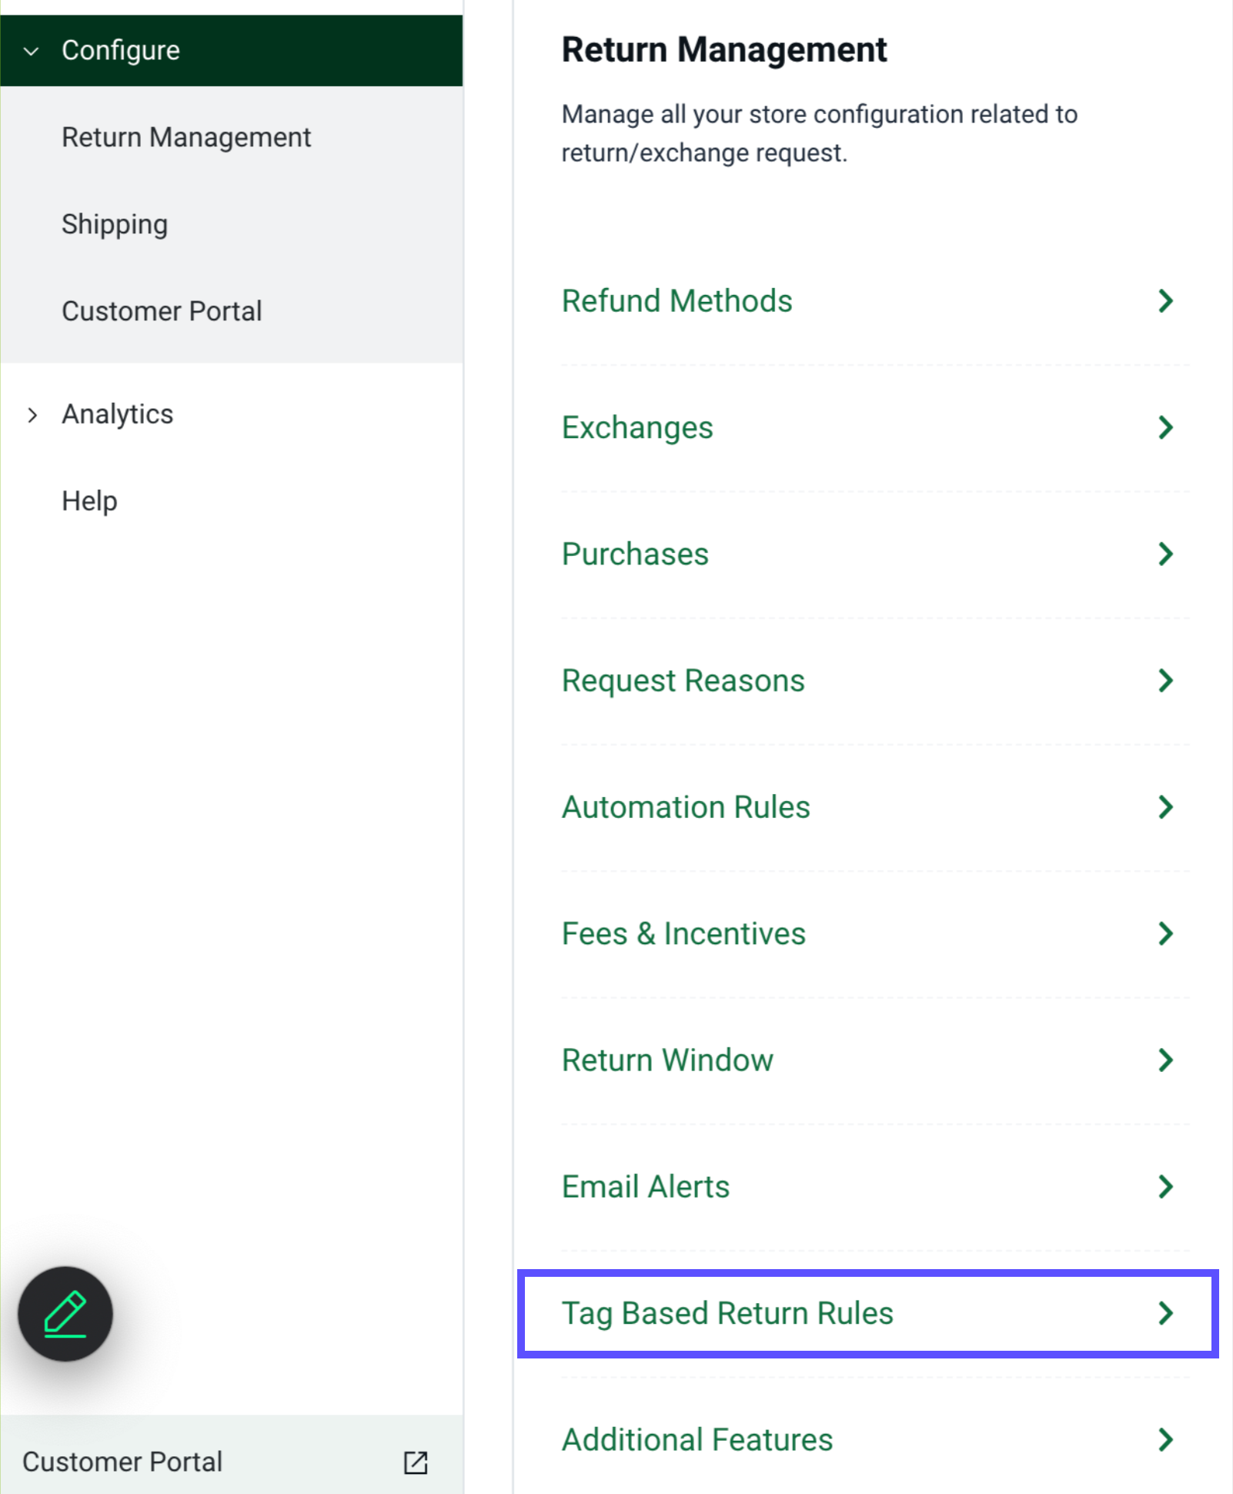The width and height of the screenshot is (1233, 1494).
Task: Open the Help page
Action: (x=88, y=501)
